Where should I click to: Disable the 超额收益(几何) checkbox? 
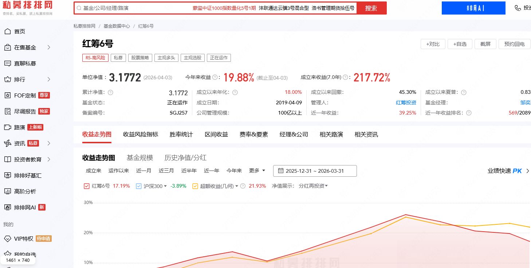(195, 186)
